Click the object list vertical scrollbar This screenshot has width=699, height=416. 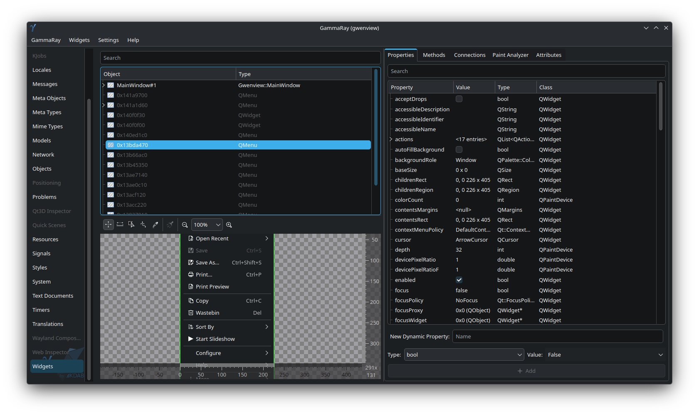click(376, 127)
